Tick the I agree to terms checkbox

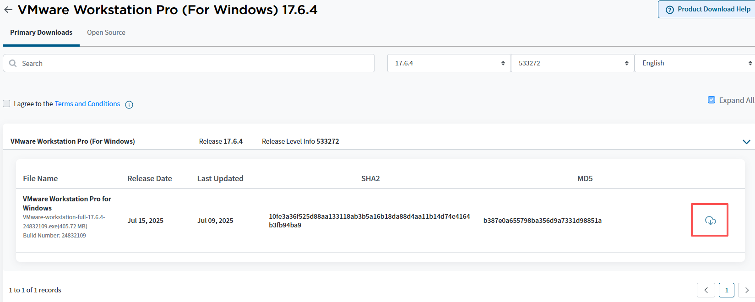[x=6, y=103]
